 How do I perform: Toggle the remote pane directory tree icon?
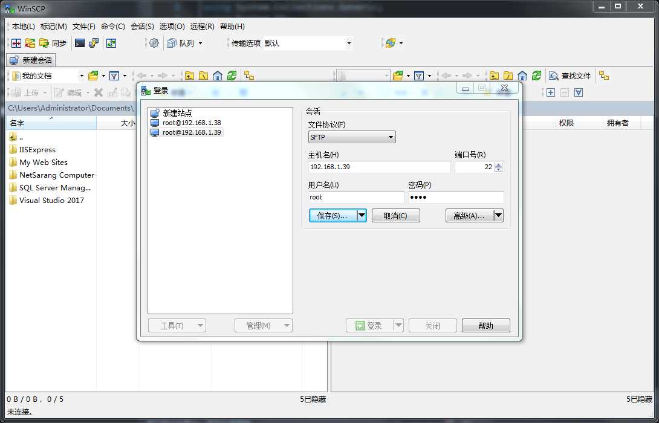coord(604,76)
